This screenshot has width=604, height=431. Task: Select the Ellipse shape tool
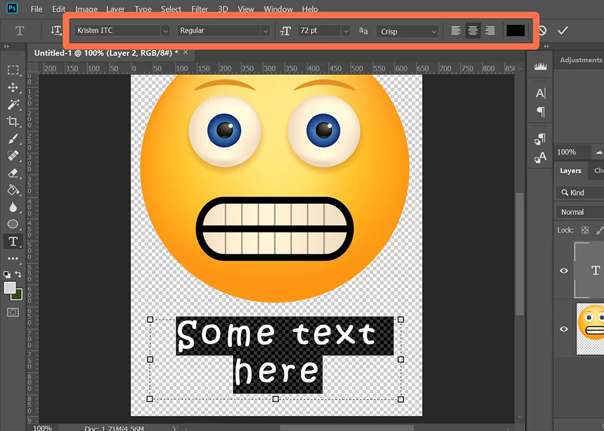click(13, 224)
